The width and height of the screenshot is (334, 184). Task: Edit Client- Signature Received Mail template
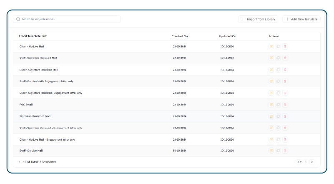271,70
